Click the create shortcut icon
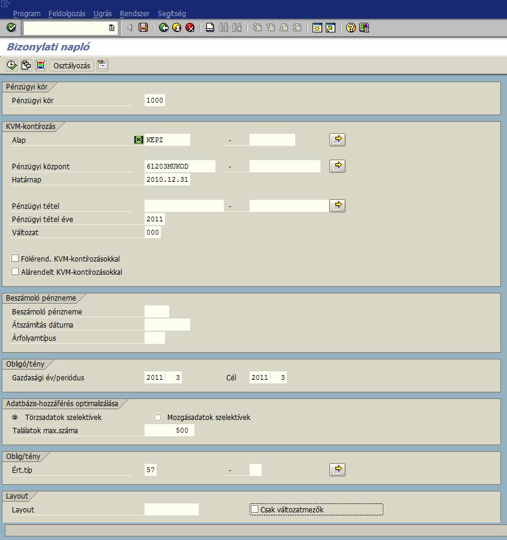The image size is (507, 540). 331,28
